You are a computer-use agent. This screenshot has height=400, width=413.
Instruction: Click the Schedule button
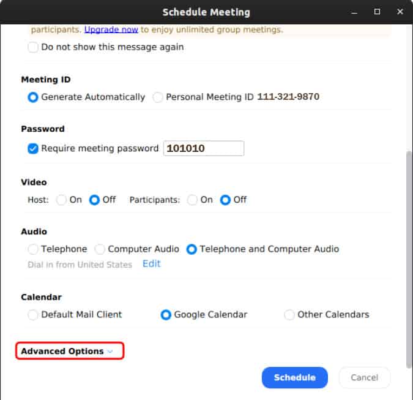[x=295, y=377]
